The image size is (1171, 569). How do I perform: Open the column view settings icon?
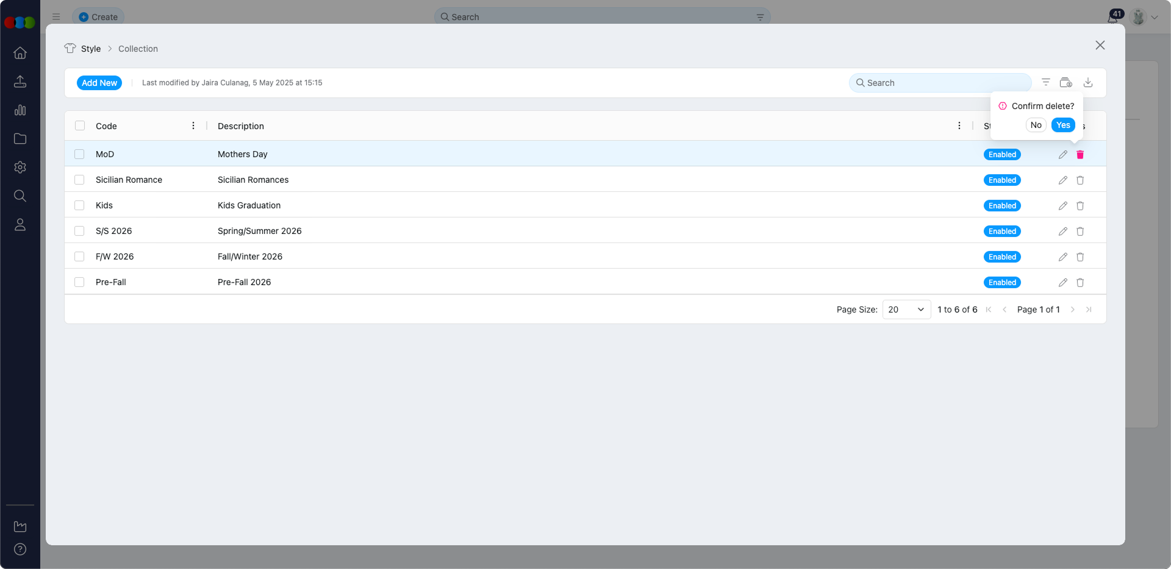[x=1066, y=83]
